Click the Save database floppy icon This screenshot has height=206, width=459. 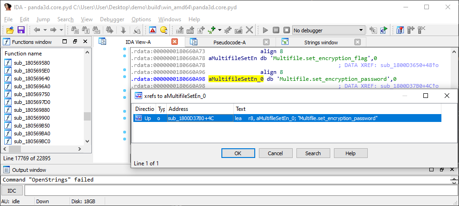[x=21, y=30]
